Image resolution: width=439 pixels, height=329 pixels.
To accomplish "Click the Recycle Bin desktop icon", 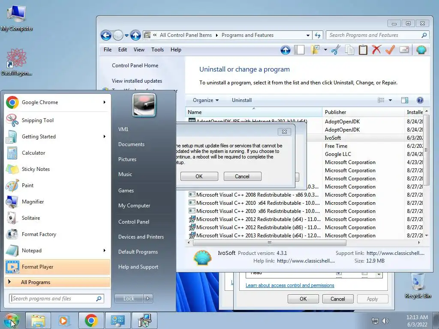I will tap(418, 285).
